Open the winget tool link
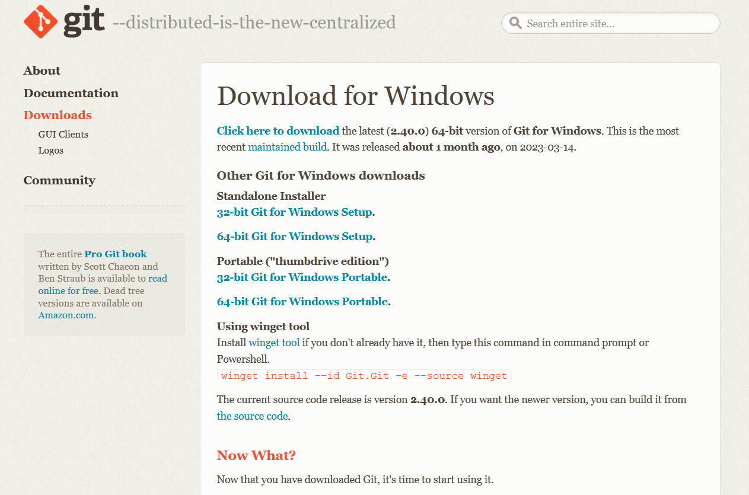 (274, 342)
